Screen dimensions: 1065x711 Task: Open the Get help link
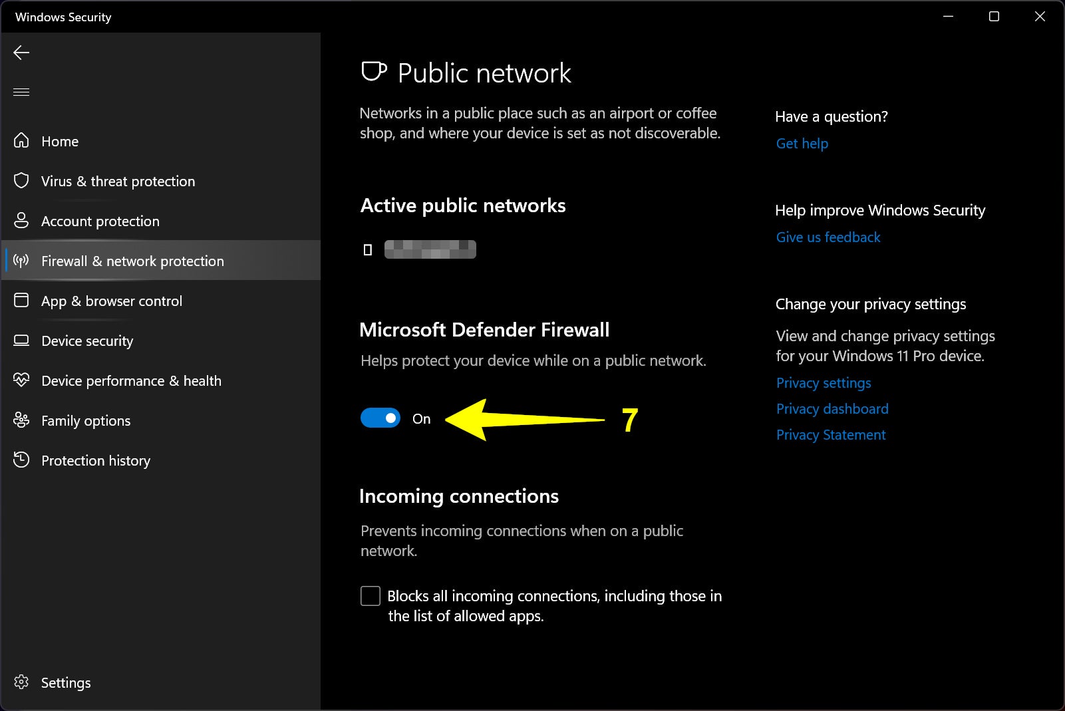[802, 143]
